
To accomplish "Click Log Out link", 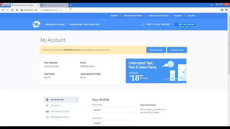I will [191, 15].
